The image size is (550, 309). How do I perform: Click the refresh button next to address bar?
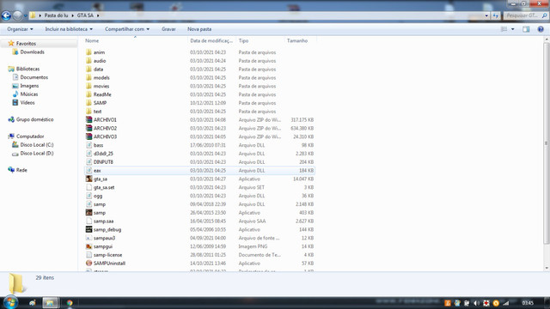(x=496, y=15)
